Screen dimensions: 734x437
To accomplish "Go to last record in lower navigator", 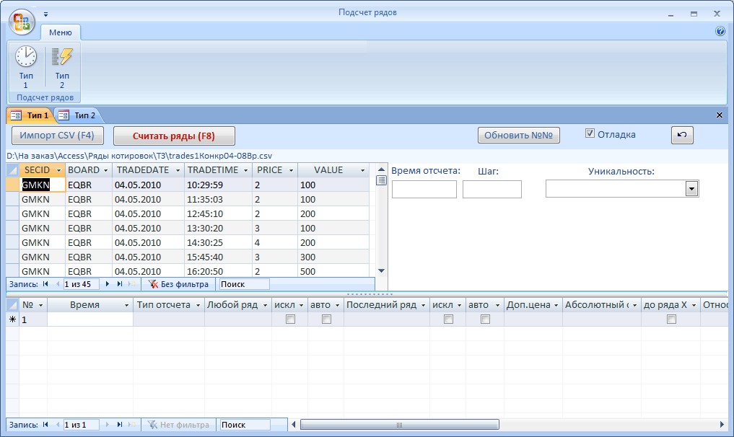I will (x=119, y=424).
